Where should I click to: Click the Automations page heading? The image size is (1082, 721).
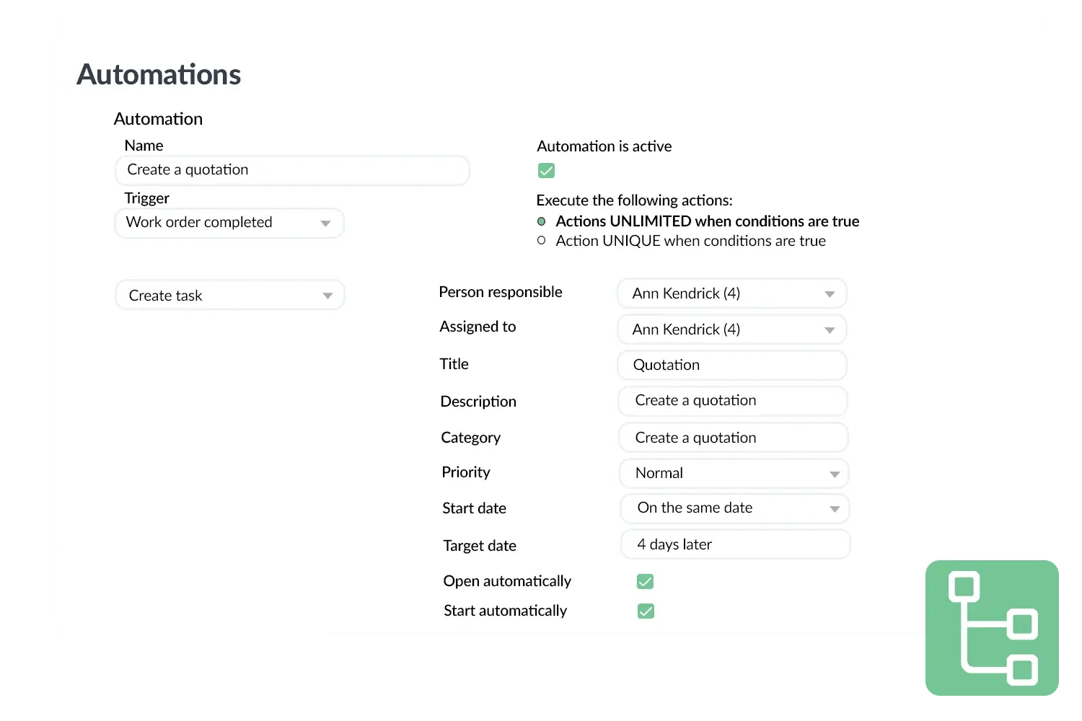coord(159,74)
